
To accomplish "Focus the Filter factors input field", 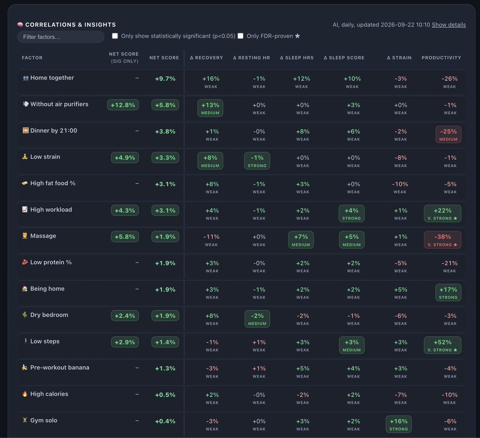I will (x=61, y=37).
